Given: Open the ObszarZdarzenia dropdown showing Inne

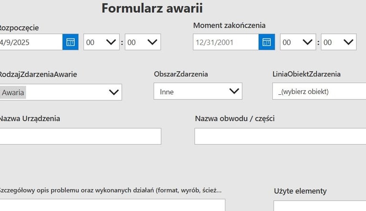Looking at the screenshot, I should pos(198,91).
